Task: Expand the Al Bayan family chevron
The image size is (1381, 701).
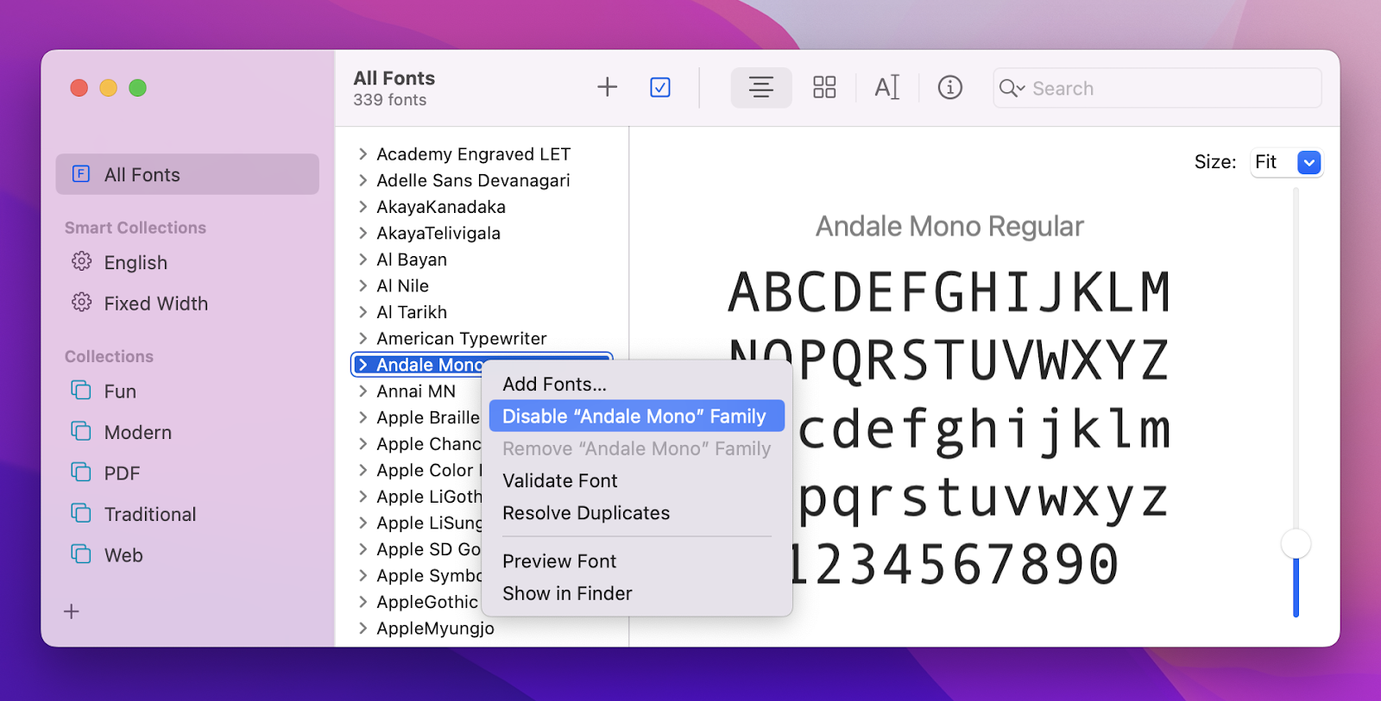Action: click(363, 259)
